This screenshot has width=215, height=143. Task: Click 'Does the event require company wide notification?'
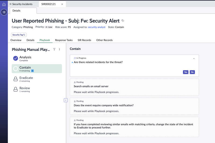pyautogui.click(x=104, y=105)
